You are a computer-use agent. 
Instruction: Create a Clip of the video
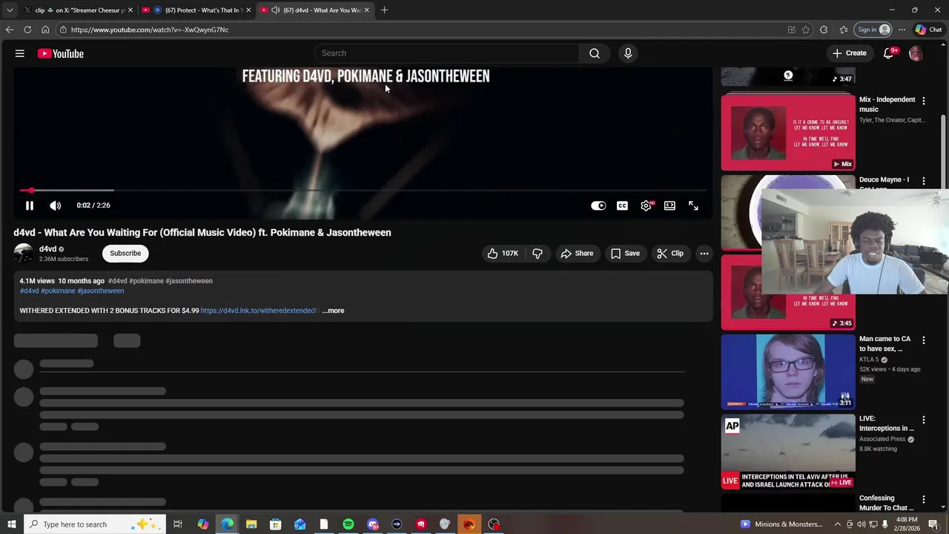click(x=670, y=254)
